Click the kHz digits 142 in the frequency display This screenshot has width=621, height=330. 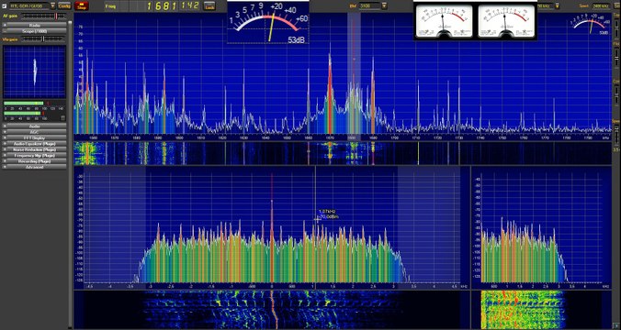[190, 5]
